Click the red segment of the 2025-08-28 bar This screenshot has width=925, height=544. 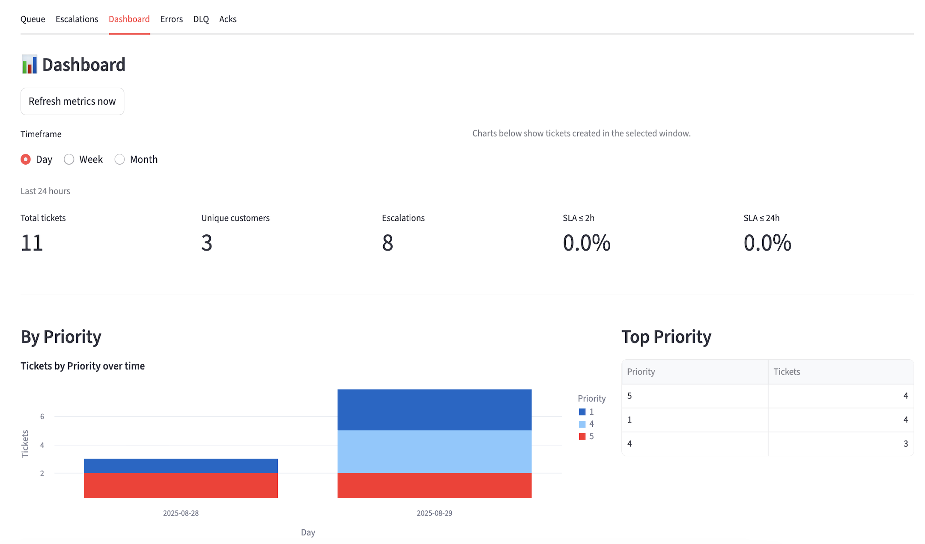pos(181,485)
